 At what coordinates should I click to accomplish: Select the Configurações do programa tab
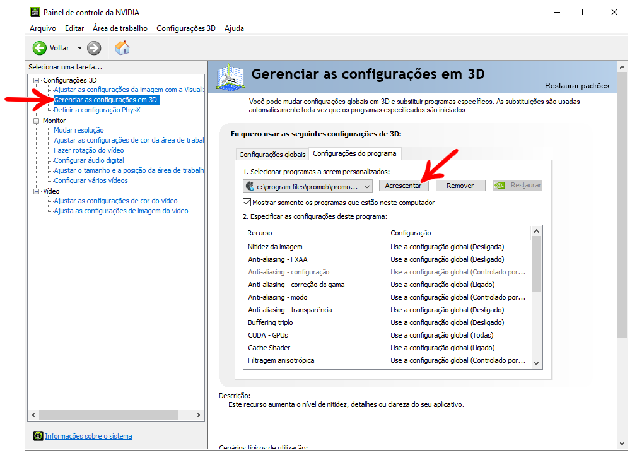click(354, 153)
